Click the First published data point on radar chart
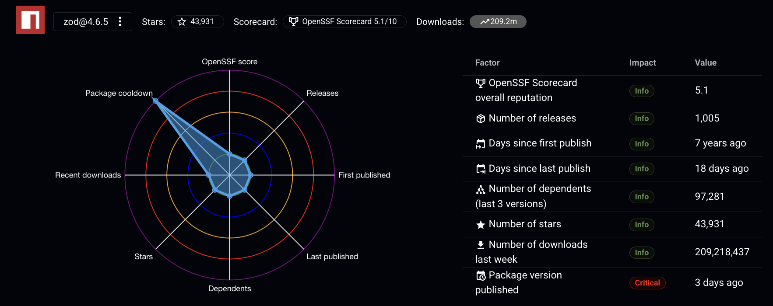The width and height of the screenshot is (773, 306). [x=250, y=175]
